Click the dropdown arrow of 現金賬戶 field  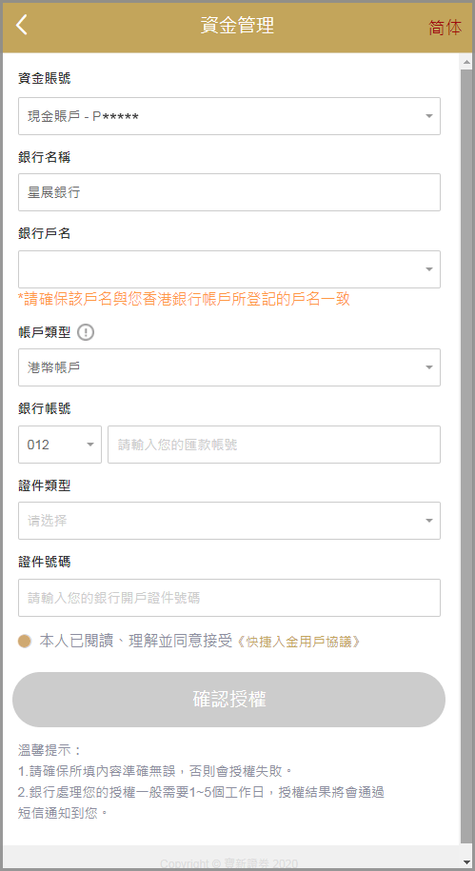[x=429, y=116]
